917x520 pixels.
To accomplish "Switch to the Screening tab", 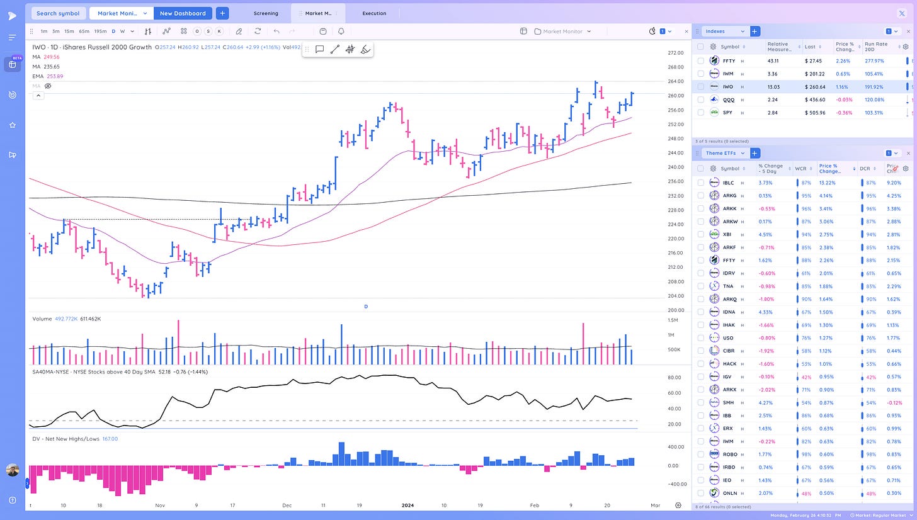I will [266, 13].
